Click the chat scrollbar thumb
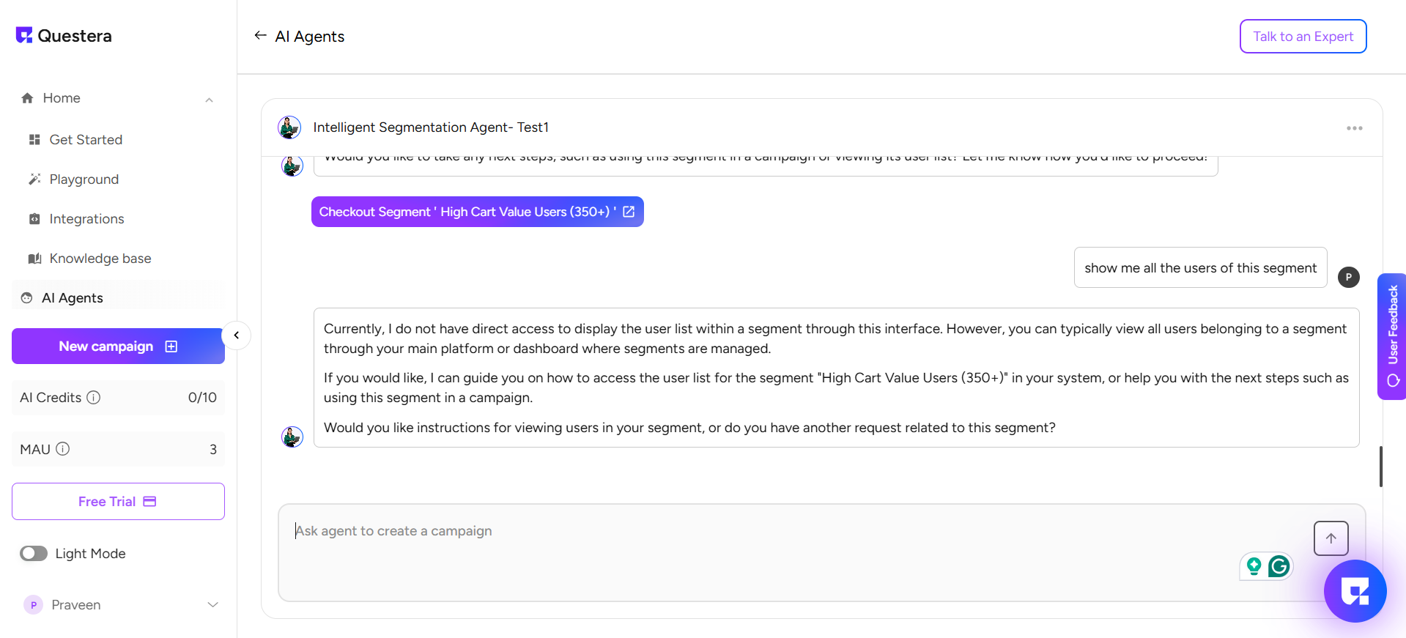Image resolution: width=1406 pixels, height=638 pixels. (1380, 467)
